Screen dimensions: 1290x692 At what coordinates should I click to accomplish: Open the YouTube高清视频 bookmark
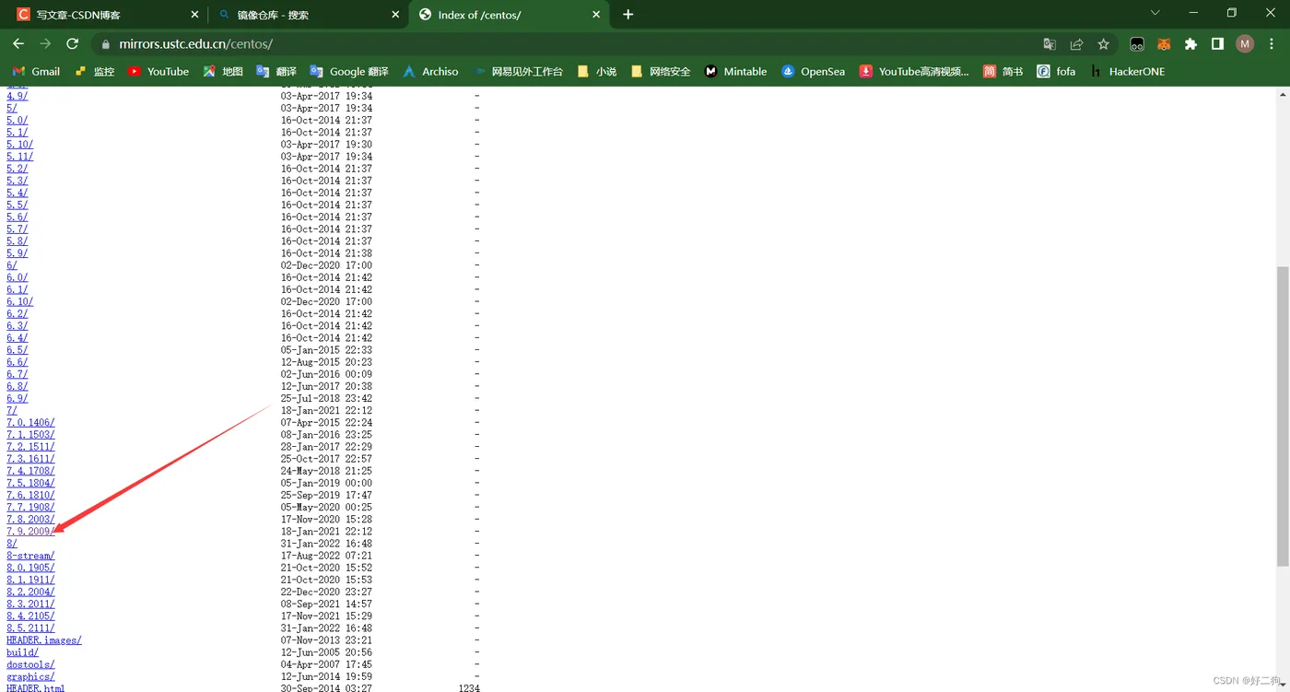[914, 71]
